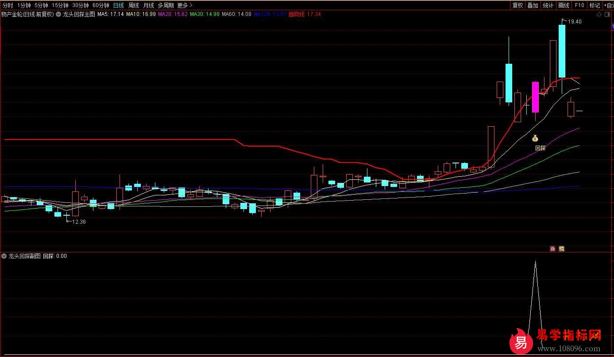614x357 pixels.
Task: Click the 龙头回探副图 sub-chart title
Action: pos(25,256)
